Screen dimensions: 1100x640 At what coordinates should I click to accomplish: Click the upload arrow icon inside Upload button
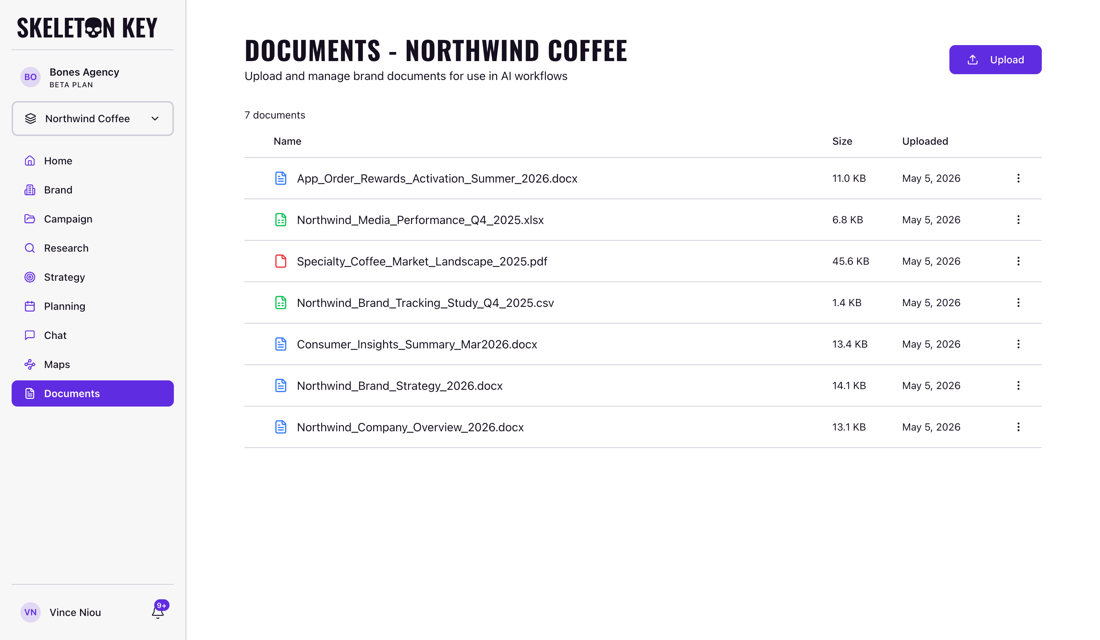point(972,60)
